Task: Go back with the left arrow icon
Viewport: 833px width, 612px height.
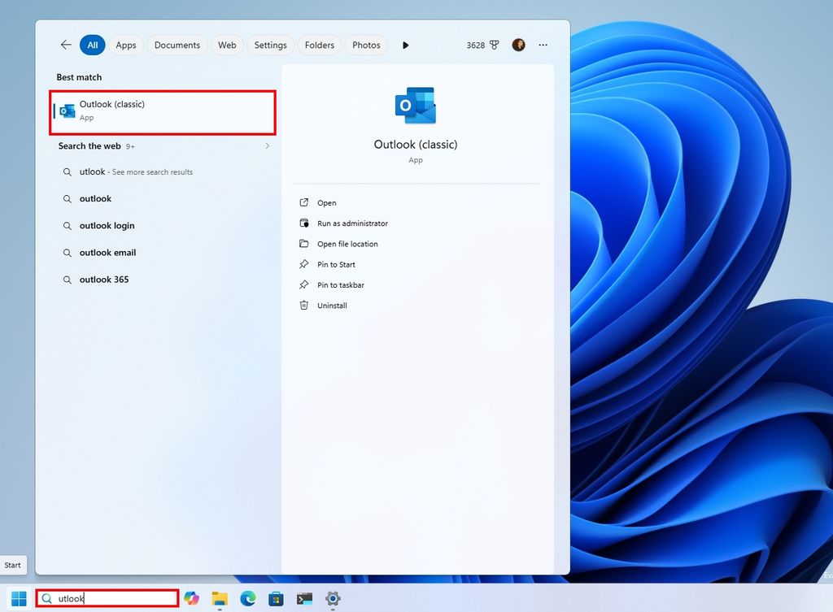Action: [66, 46]
